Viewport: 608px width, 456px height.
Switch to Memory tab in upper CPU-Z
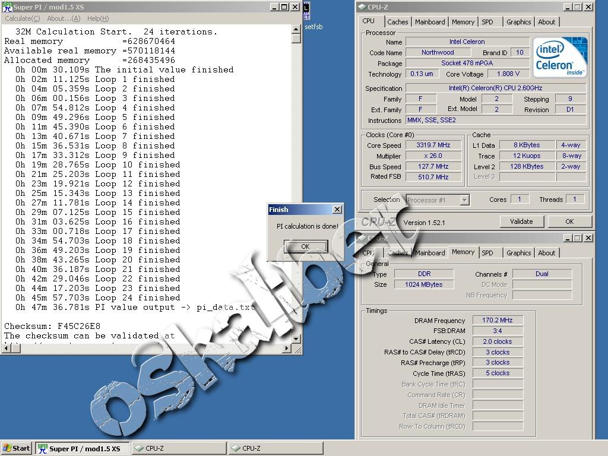click(x=463, y=22)
